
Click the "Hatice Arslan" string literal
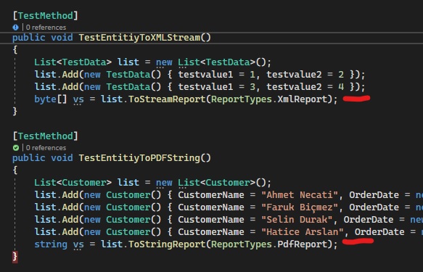[302, 232]
